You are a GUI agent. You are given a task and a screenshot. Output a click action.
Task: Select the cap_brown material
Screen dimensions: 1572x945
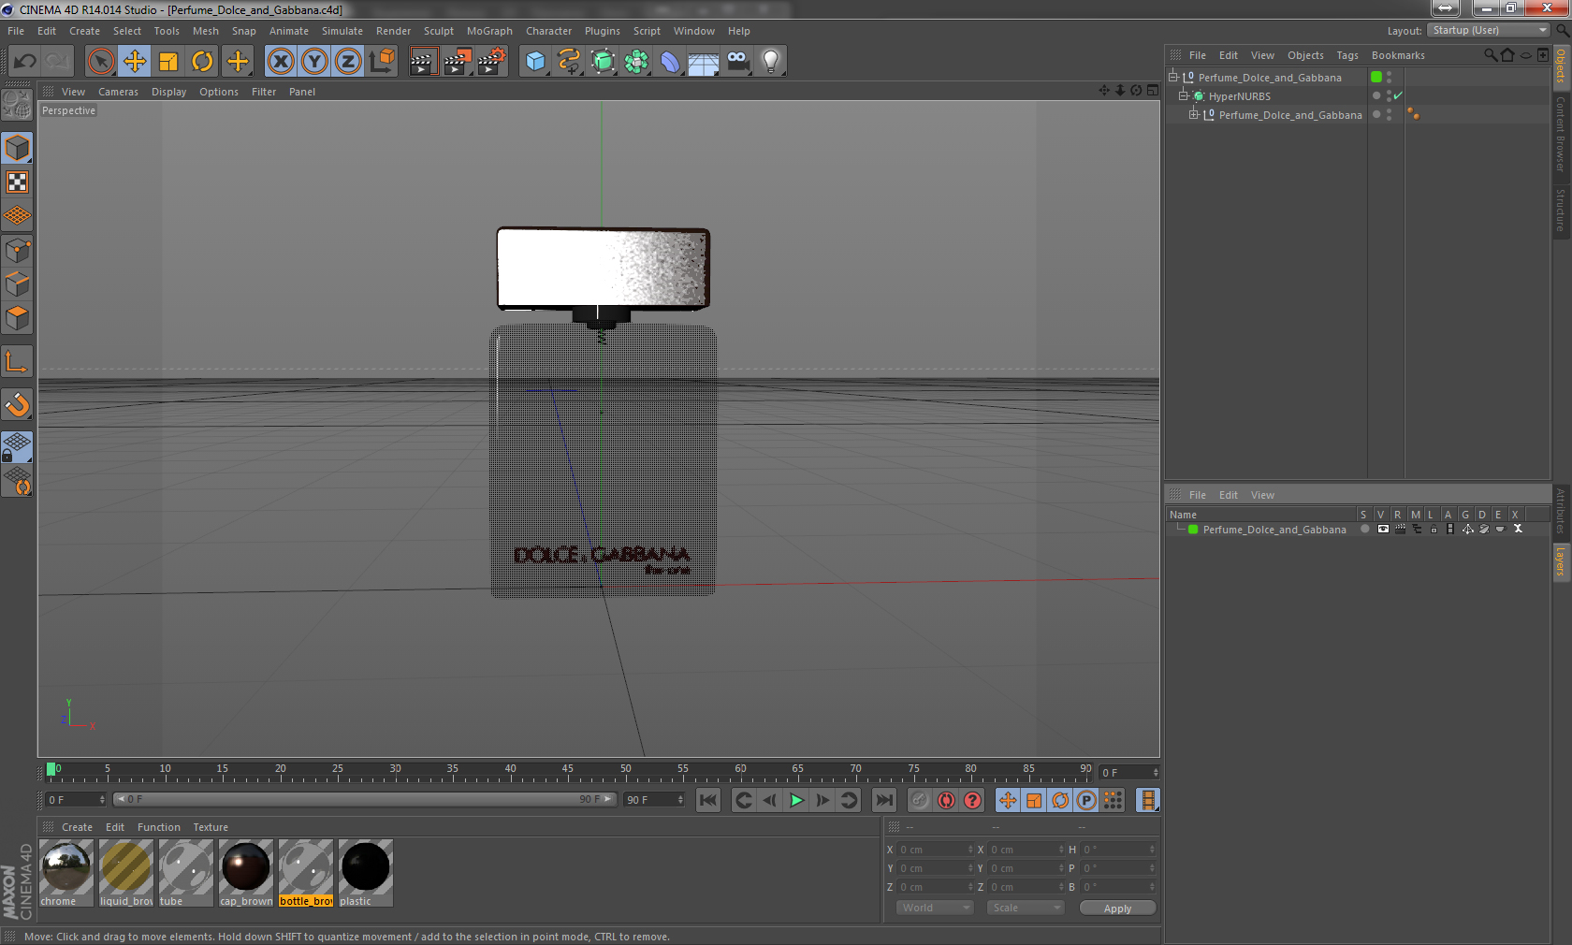[x=246, y=872]
